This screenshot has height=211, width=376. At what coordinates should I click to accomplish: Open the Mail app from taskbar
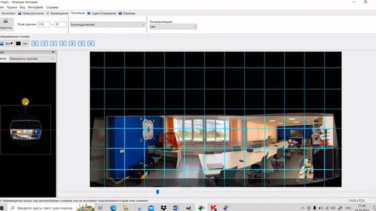[151, 208]
